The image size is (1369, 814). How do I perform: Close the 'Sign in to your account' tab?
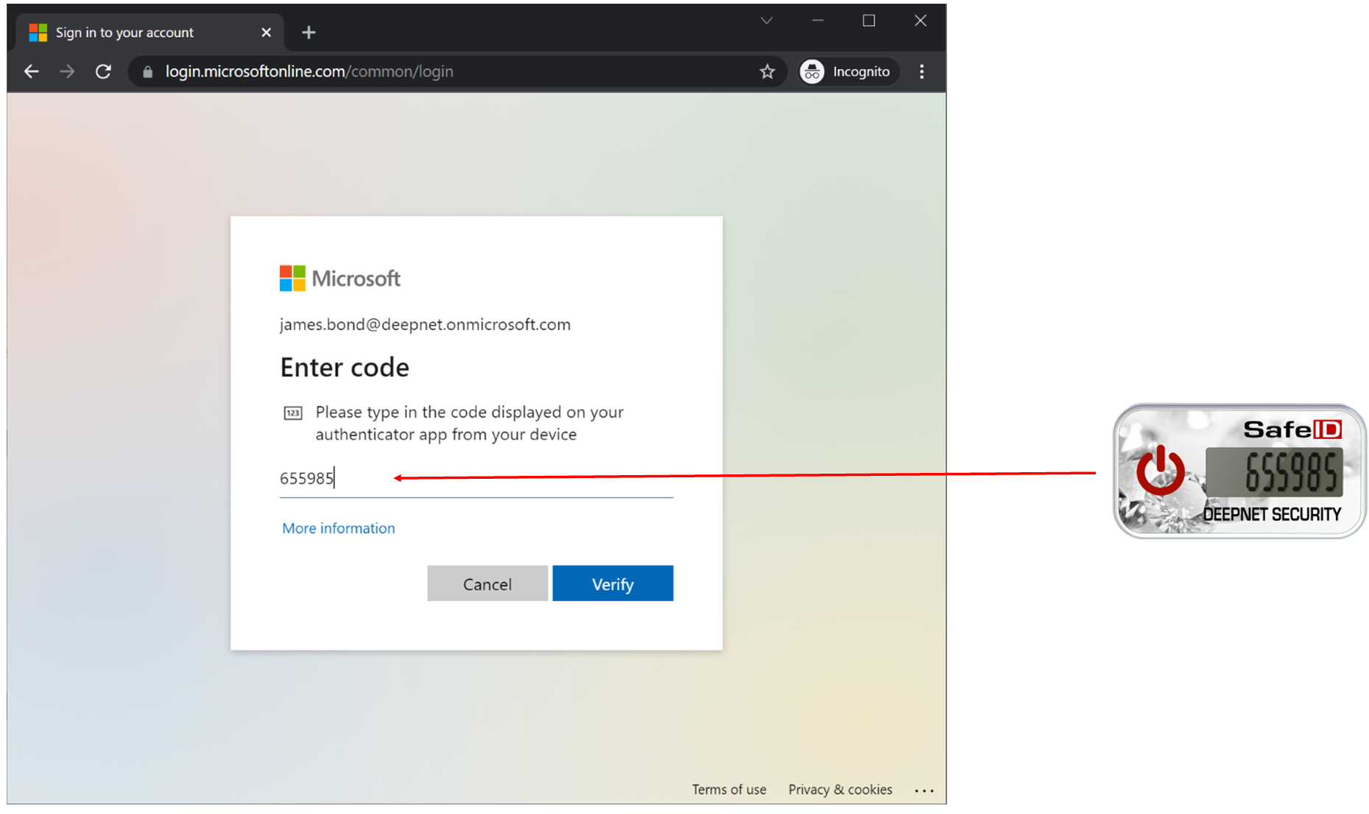point(266,32)
